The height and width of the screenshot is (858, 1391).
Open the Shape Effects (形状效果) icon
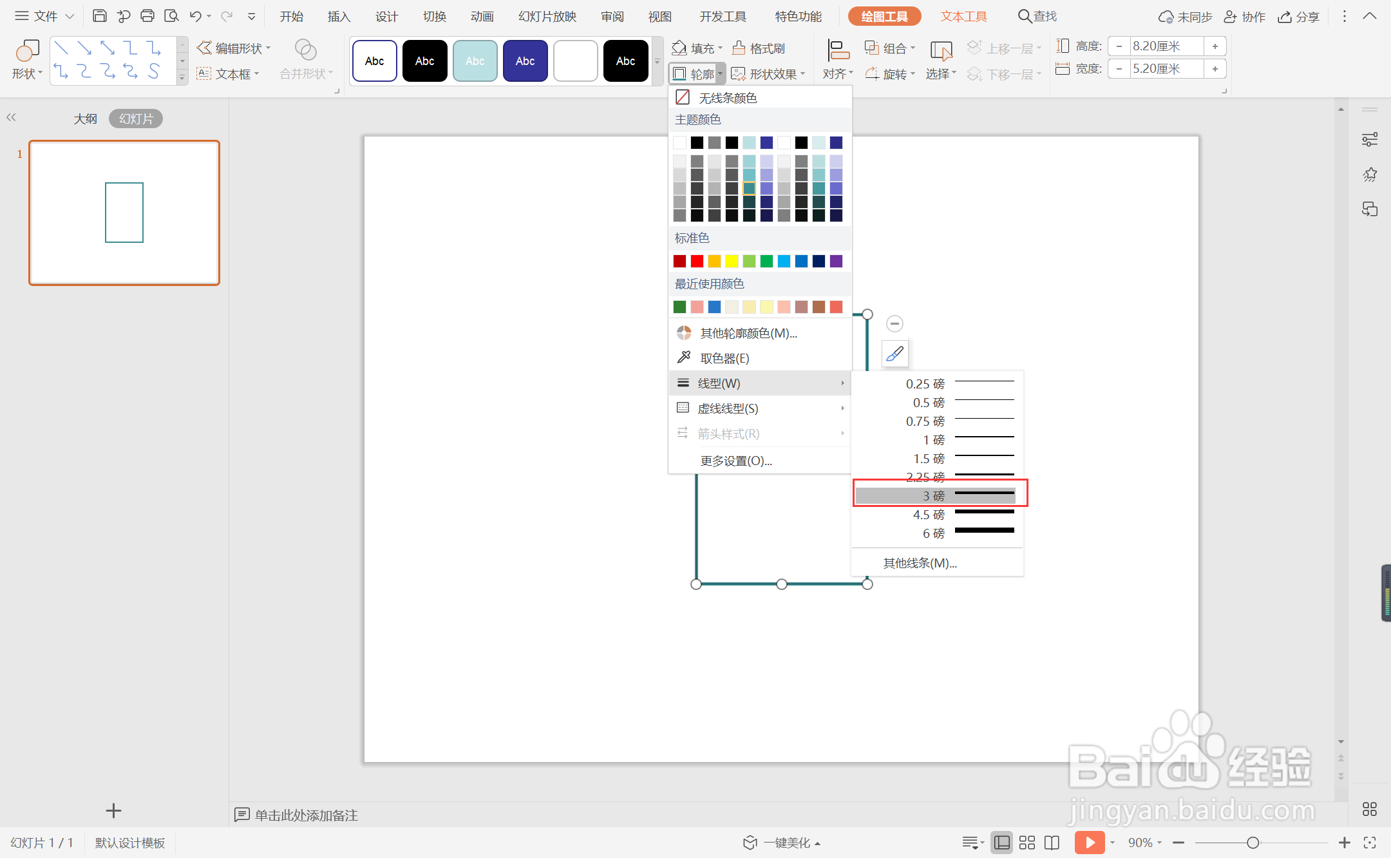click(x=739, y=74)
